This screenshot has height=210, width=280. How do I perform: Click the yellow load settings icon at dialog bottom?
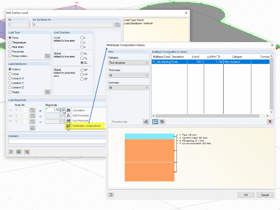[x=27, y=152]
